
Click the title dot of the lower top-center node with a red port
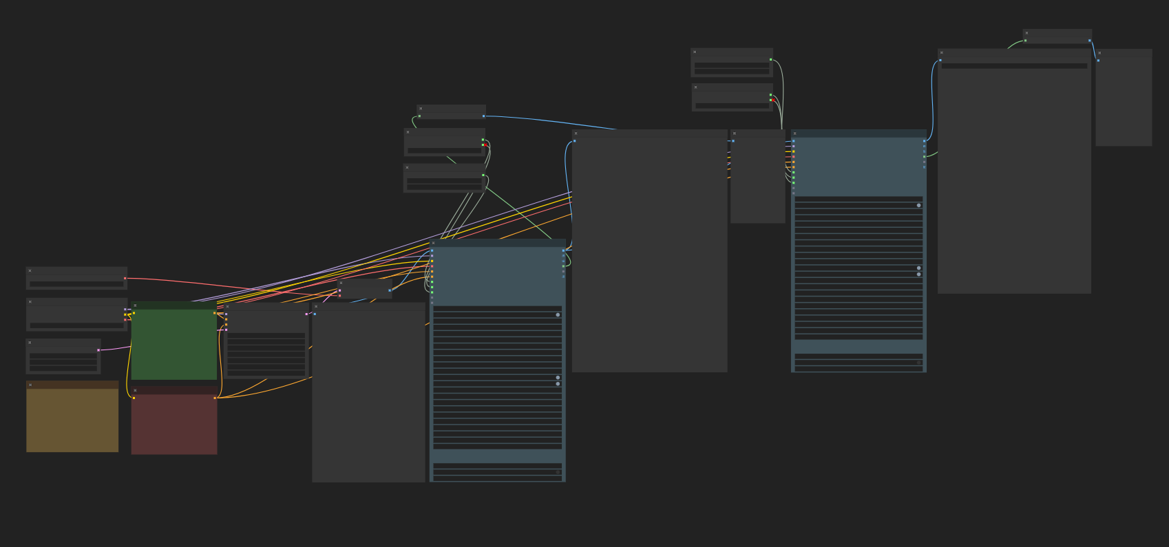pyautogui.click(x=695, y=87)
